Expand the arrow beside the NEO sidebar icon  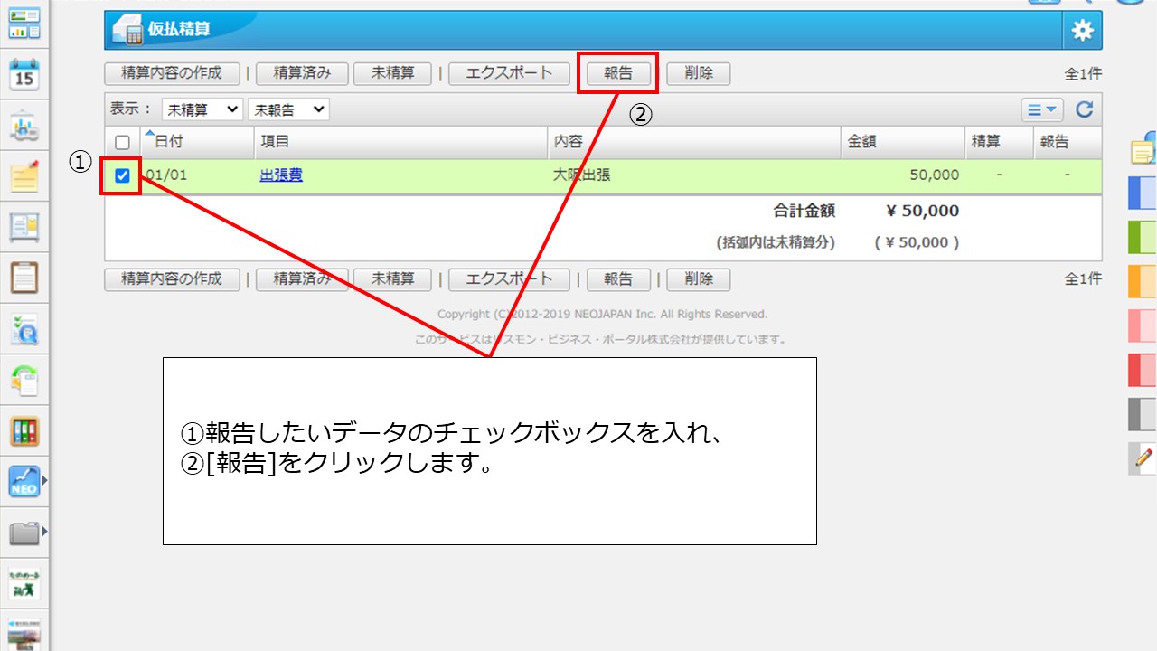pos(45,482)
